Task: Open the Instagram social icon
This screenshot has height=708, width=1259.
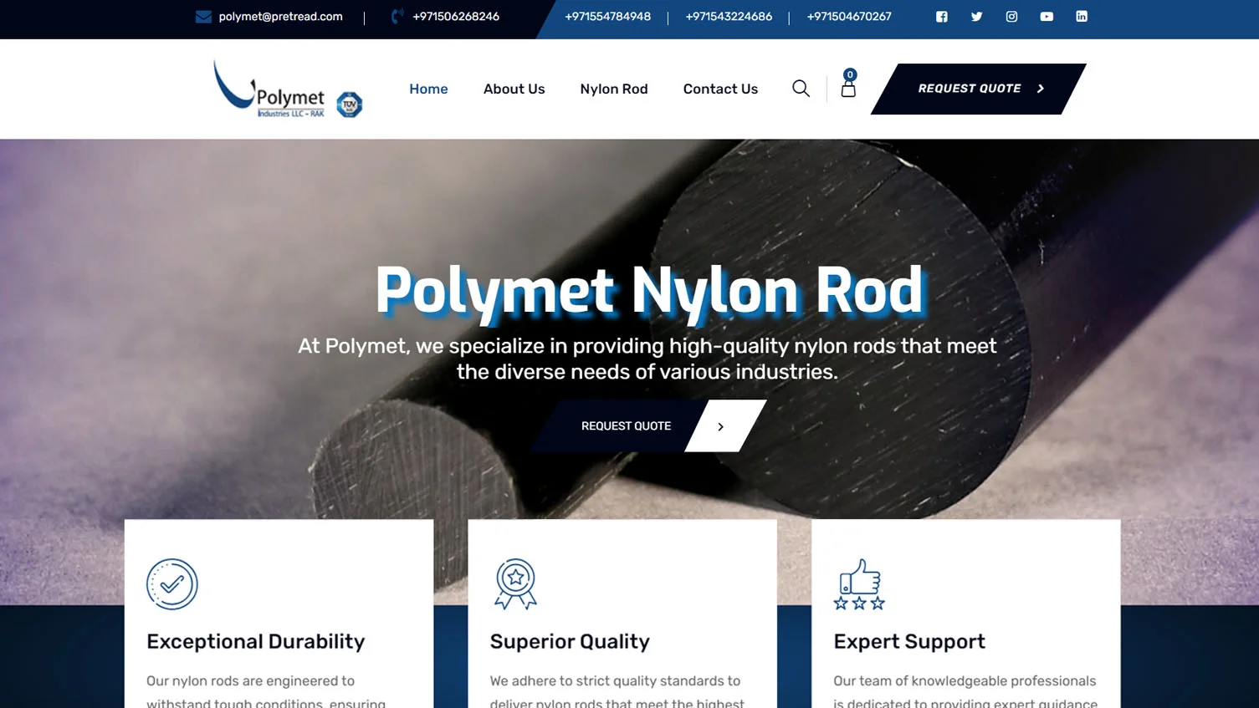Action: coord(1011,17)
